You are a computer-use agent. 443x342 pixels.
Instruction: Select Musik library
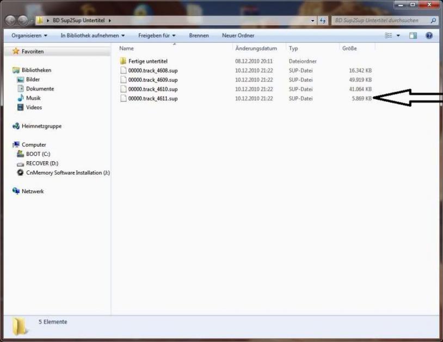tap(33, 98)
